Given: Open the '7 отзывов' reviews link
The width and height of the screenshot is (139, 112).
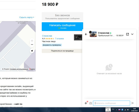Looking at the screenshot, I should point(59,38).
